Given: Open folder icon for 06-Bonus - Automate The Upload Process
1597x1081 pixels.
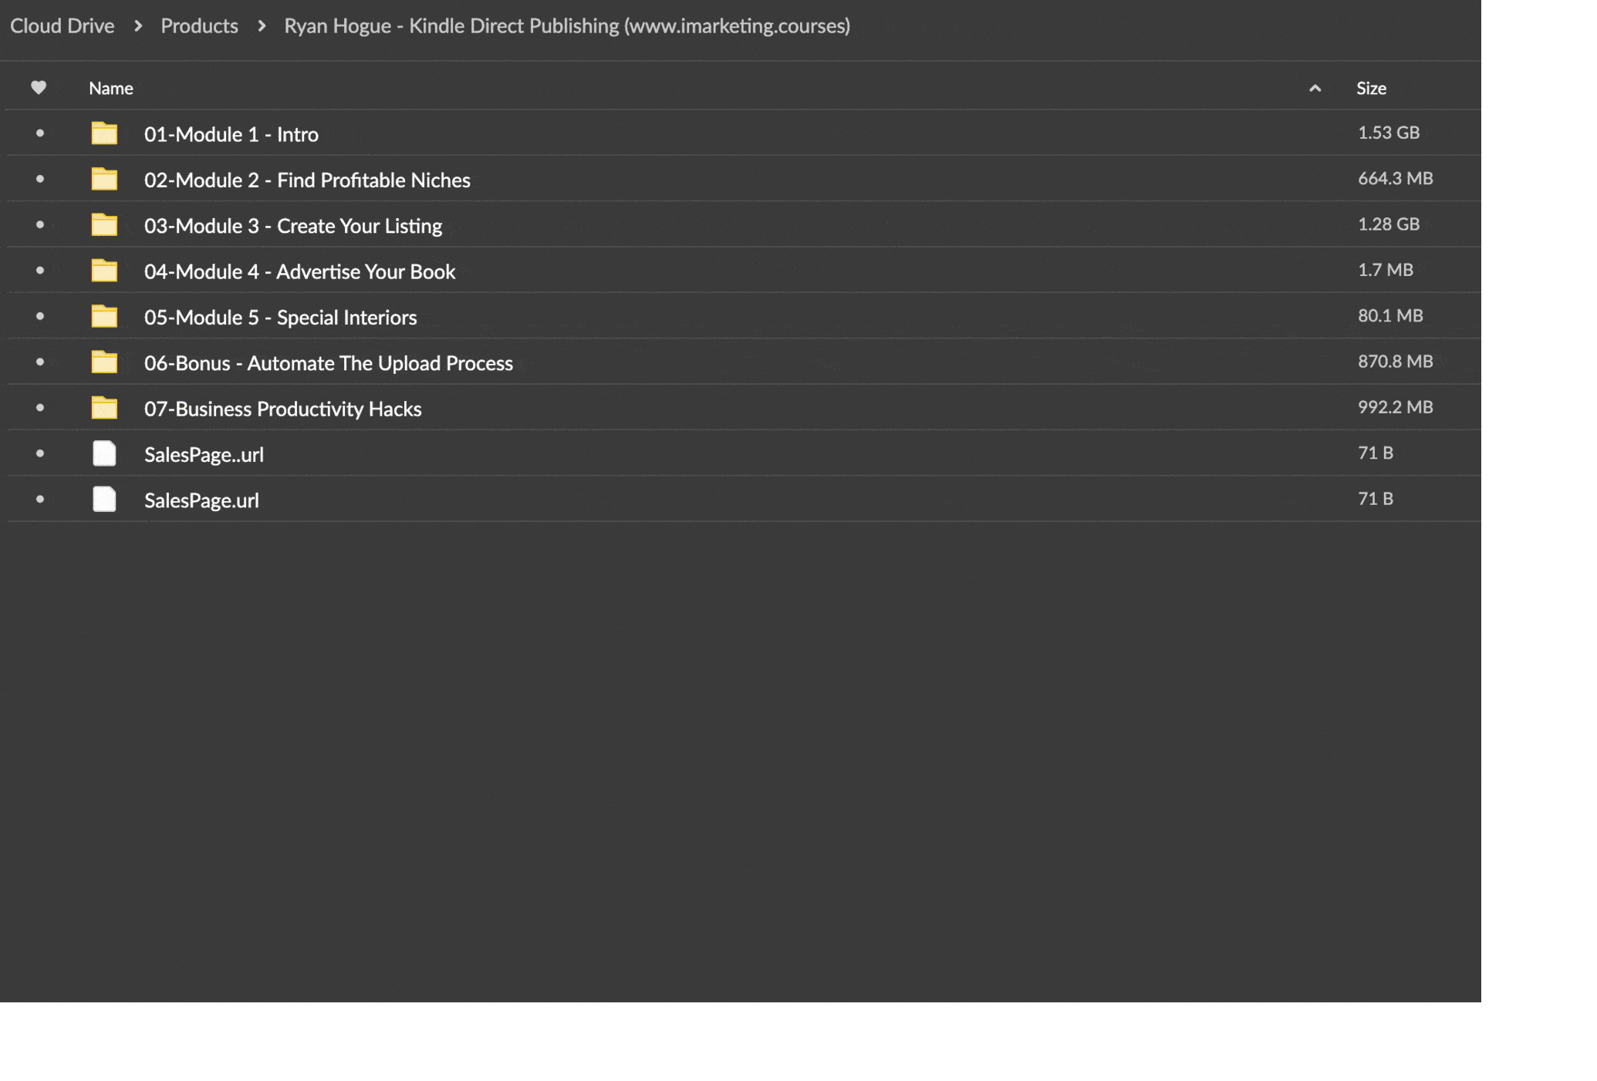Looking at the screenshot, I should click(x=104, y=362).
